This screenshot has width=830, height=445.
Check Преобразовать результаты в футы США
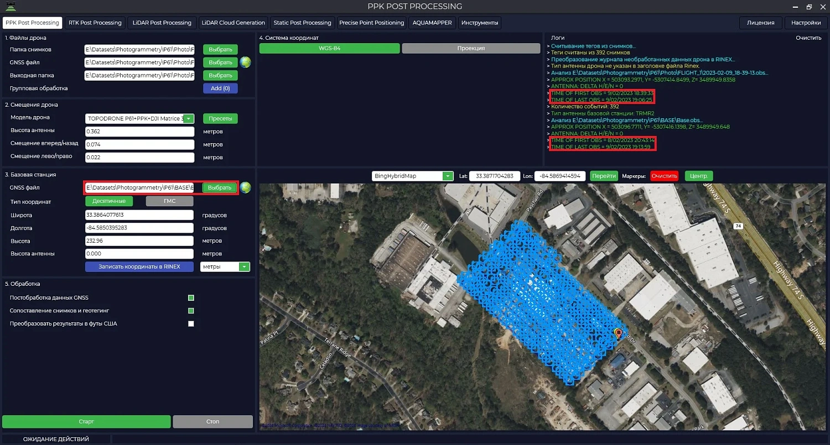click(x=191, y=324)
